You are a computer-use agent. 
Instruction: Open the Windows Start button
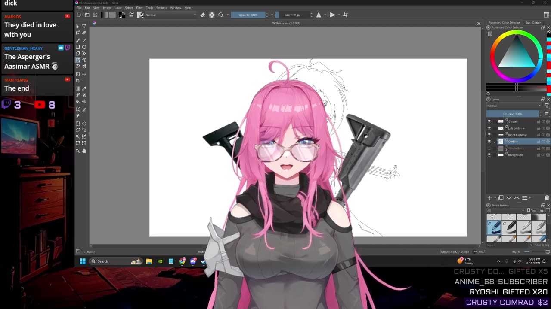[x=83, y=261]
